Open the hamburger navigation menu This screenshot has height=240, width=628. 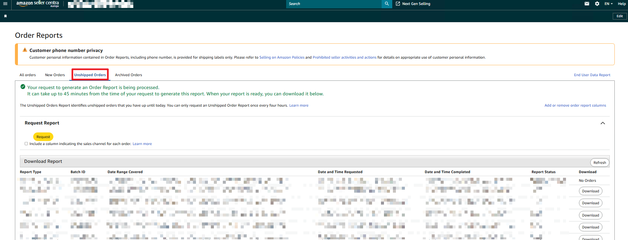(x=5, y=4)
